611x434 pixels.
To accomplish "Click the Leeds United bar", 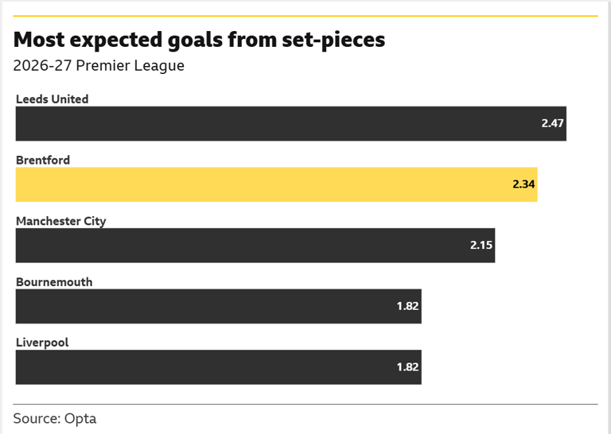I will click(290, 123).
